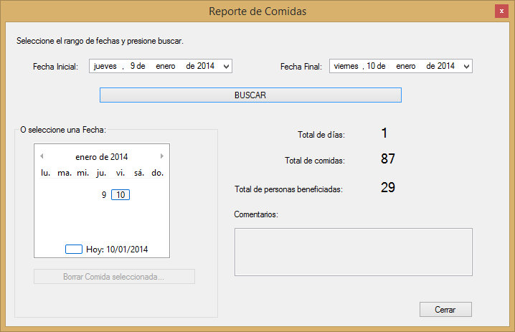The image size is (515, 332).
Task: Go to previous month in calendar
Action: pos(42,156)
